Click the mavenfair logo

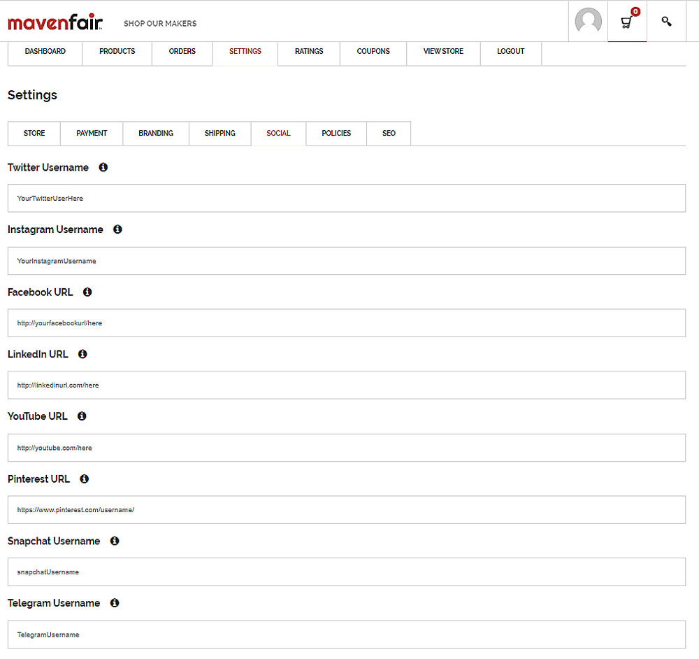coord(55,22)
